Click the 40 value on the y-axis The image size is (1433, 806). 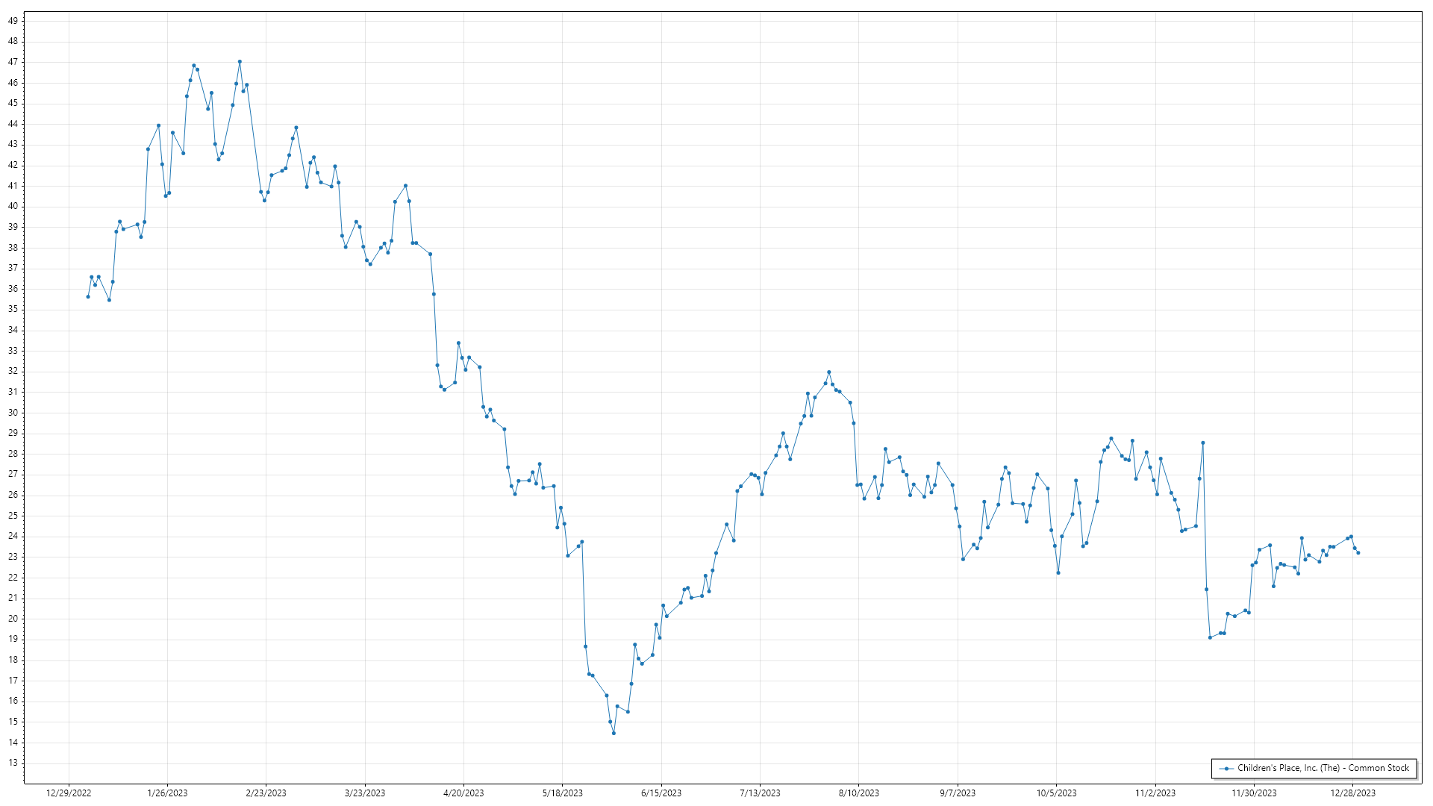(x=13, y=207)
